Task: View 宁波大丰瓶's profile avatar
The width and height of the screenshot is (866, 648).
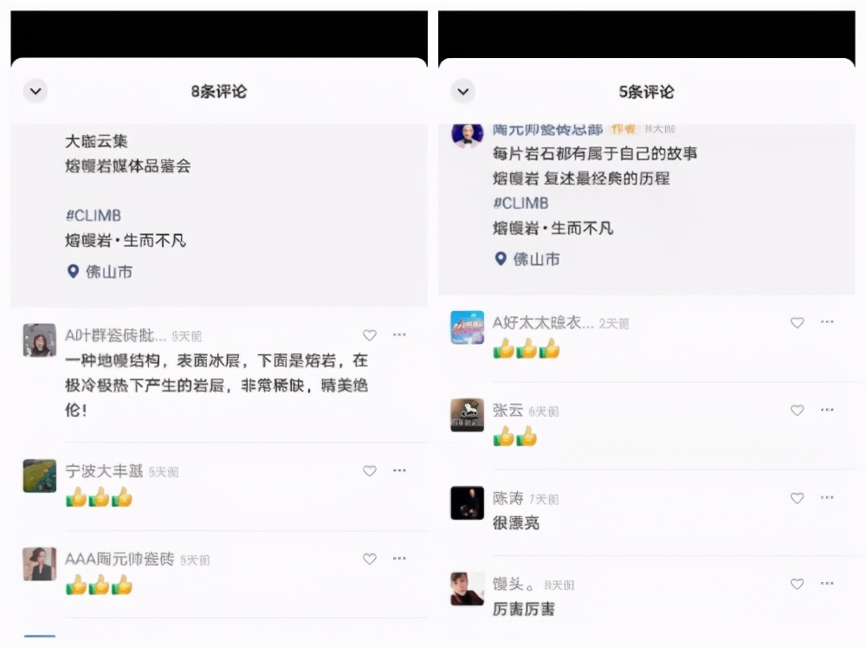Action: click(x=39, y=476)
